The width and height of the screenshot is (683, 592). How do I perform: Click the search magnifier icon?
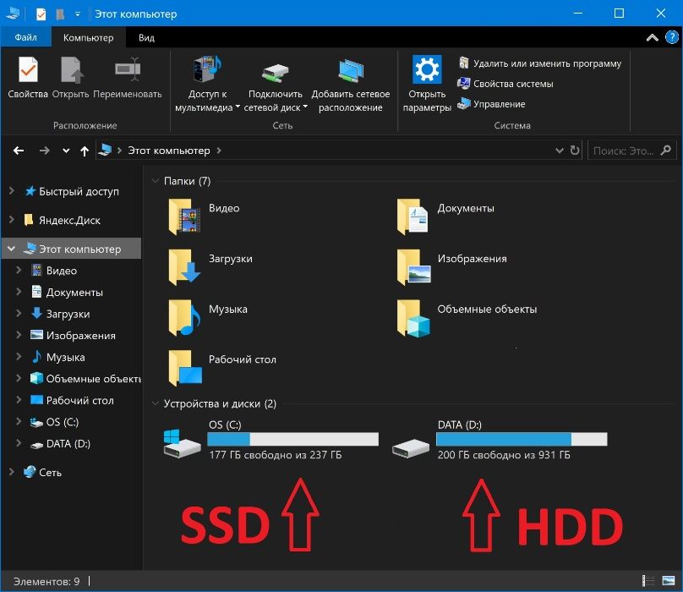pos(665,151)
